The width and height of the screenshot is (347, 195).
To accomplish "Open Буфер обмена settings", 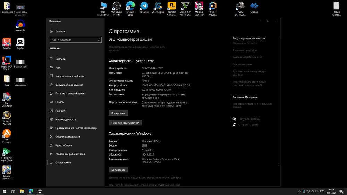I will pyautogui.click(x=75, y=145).
